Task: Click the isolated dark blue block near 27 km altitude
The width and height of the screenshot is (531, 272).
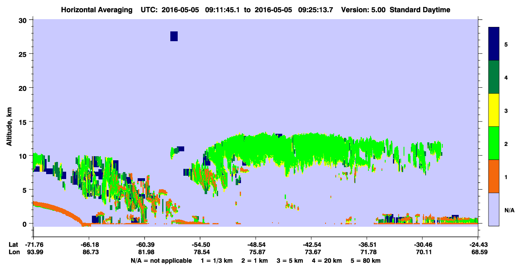Action: point(174,36)
